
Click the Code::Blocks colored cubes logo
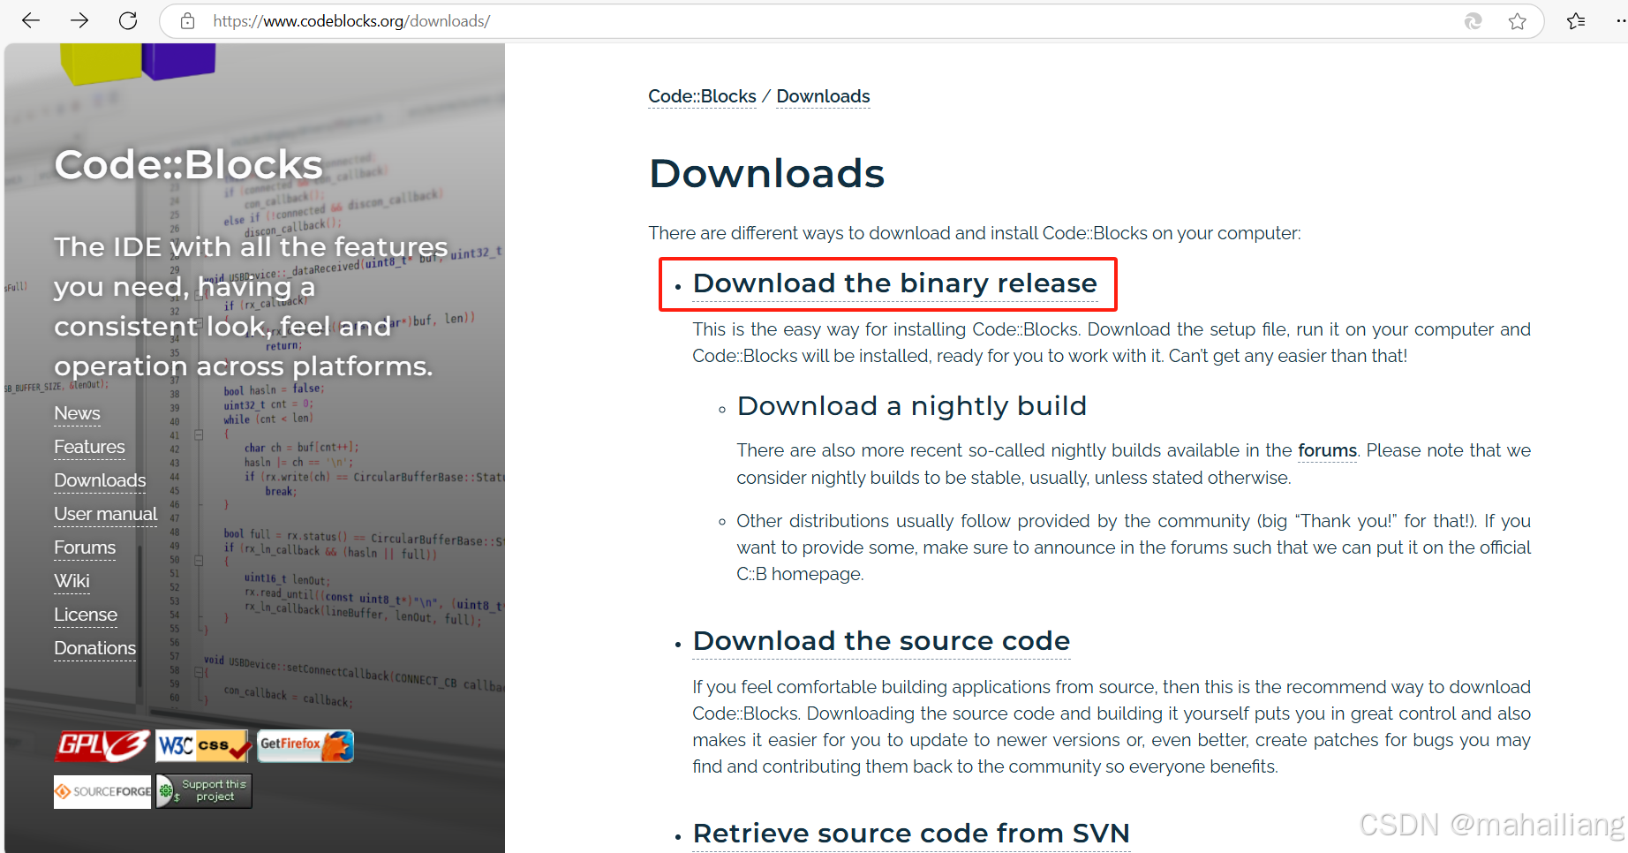click(x=138, y=63)
